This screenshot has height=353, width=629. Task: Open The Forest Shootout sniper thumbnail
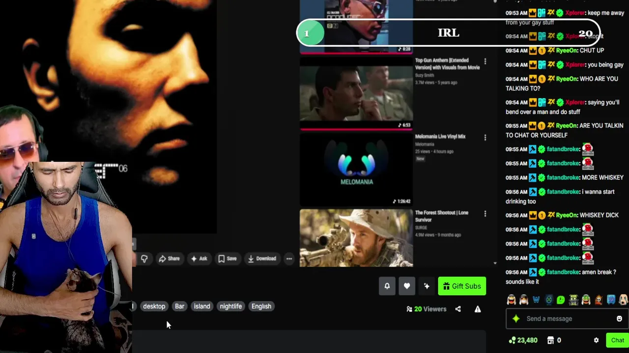tap(356, 238)
